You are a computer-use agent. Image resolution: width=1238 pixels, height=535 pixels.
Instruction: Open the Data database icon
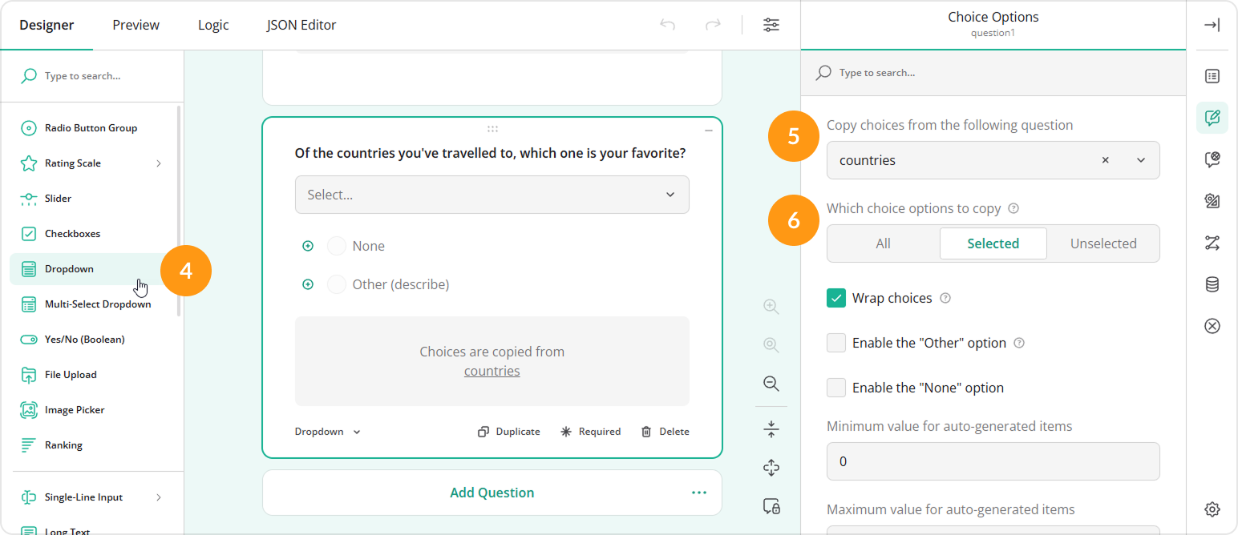(1212, 284)
